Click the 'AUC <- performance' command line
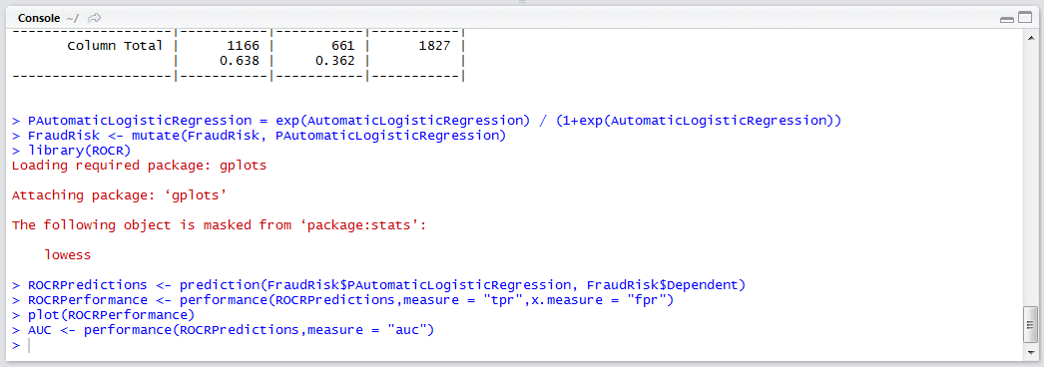Viewport: 1044px width, 367px height. [x=223, y=329]
